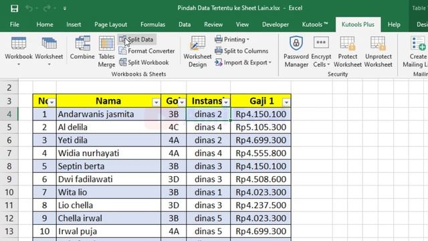428x241 pixels.
Task: Open the Instansi column filter dropdown
Action: [226, 102]
